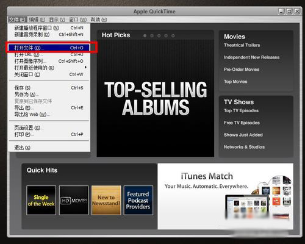305x244 pixels.
Task: Open Top Movies link
Action: click(235, 82)
